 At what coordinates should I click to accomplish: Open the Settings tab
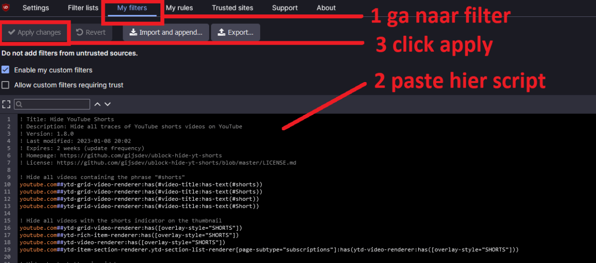click(36, 8)
